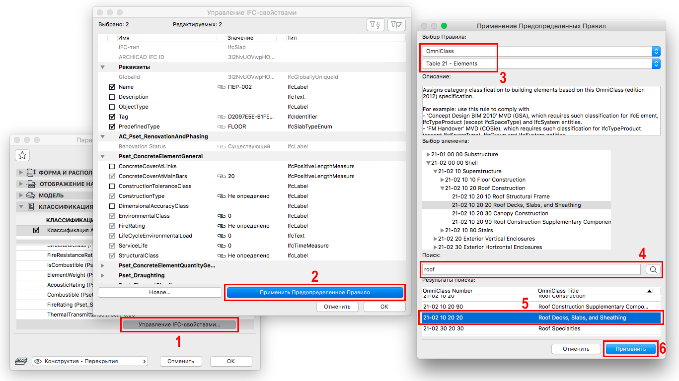Open the OmniClass rule dropdown

[541, 51]
